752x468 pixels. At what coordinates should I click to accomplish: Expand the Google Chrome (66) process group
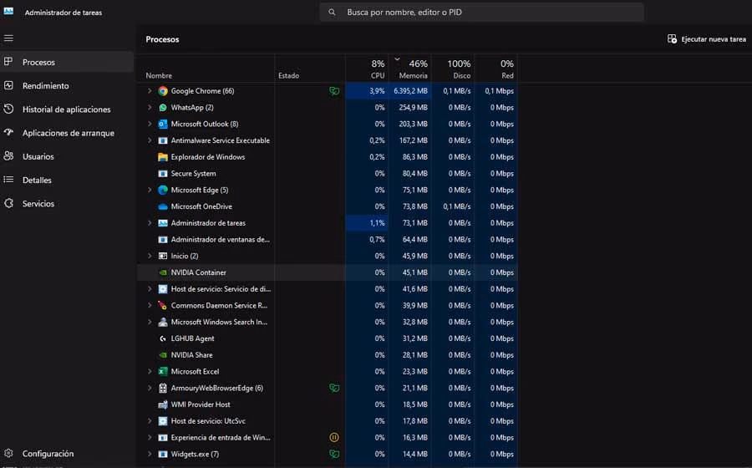(150, 91)
